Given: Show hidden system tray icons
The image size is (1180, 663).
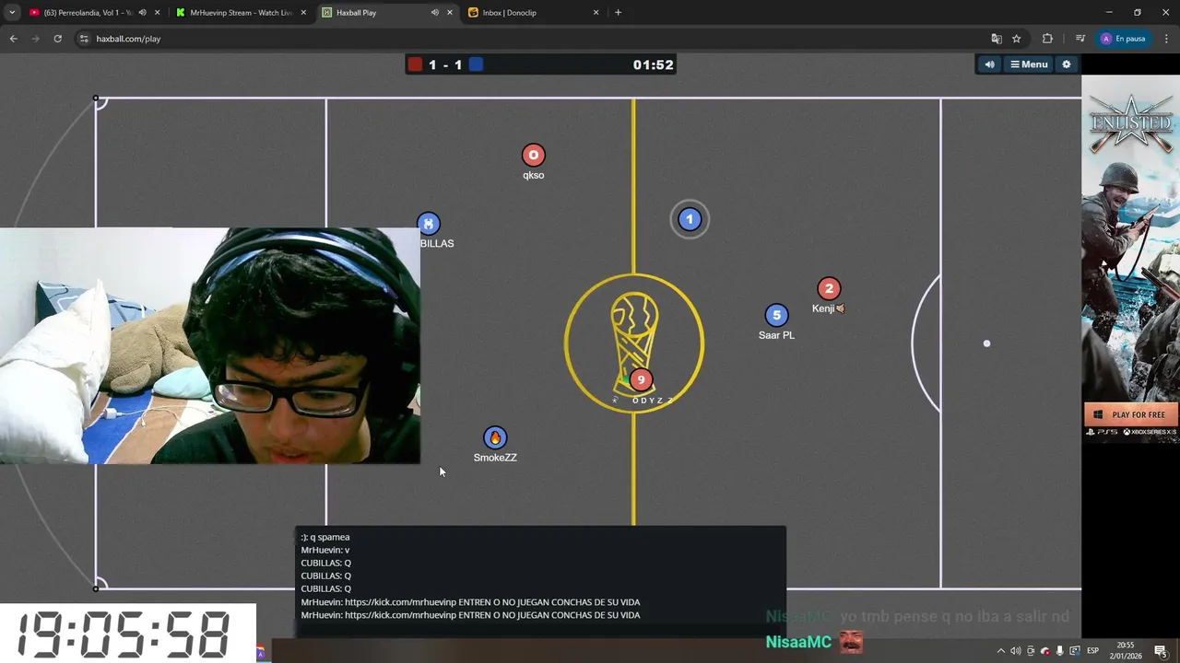Looking at the screenshot, I should tap(1001, 651).
